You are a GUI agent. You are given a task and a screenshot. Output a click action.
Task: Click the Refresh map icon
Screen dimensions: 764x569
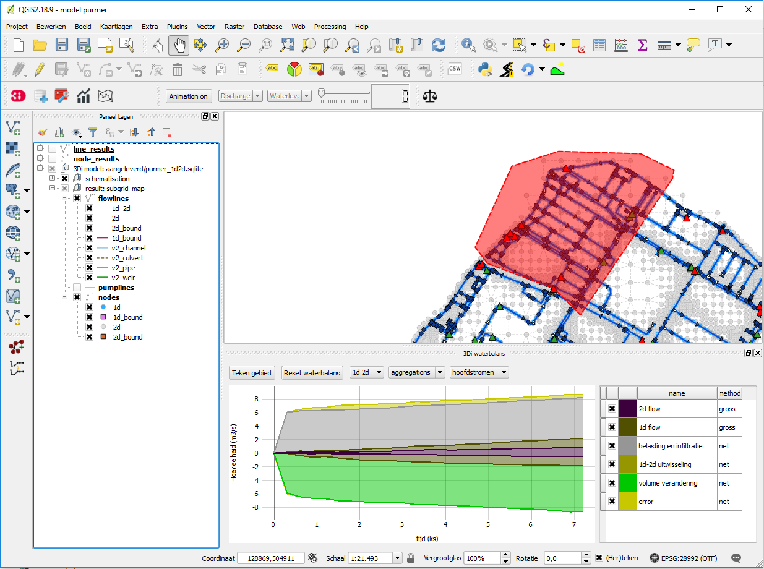(x=438, y=45)
